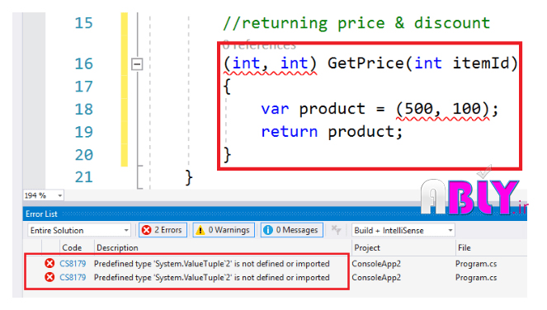This screenshot has height=310, width=547.
Task: Click the (int, int) return type
Action: [x=270, y=63]
